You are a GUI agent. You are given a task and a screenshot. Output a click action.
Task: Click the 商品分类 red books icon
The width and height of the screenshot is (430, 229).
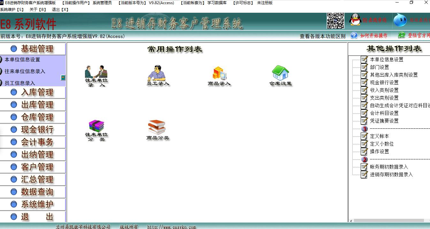157,127
